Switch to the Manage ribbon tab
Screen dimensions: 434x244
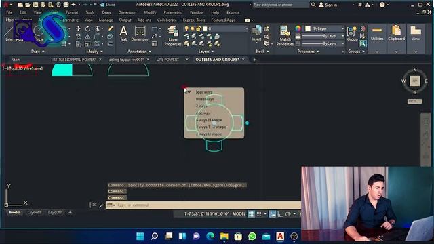[106, 20]
